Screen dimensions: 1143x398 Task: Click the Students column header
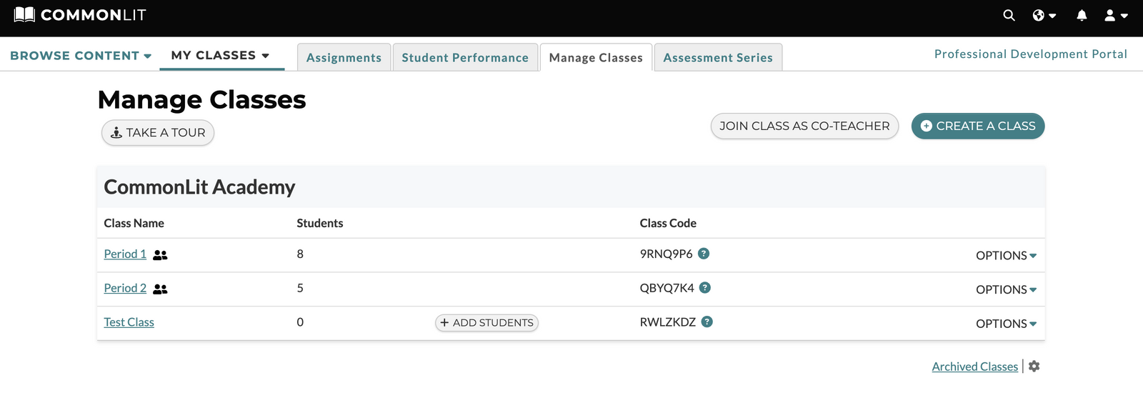(320, 223)
